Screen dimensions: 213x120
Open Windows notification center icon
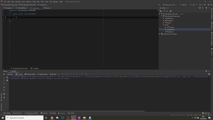pos(209,118)
